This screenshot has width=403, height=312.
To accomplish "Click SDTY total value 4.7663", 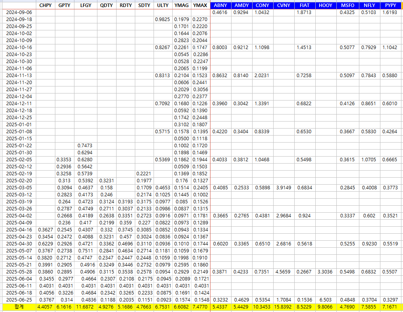I will (144, 307).
